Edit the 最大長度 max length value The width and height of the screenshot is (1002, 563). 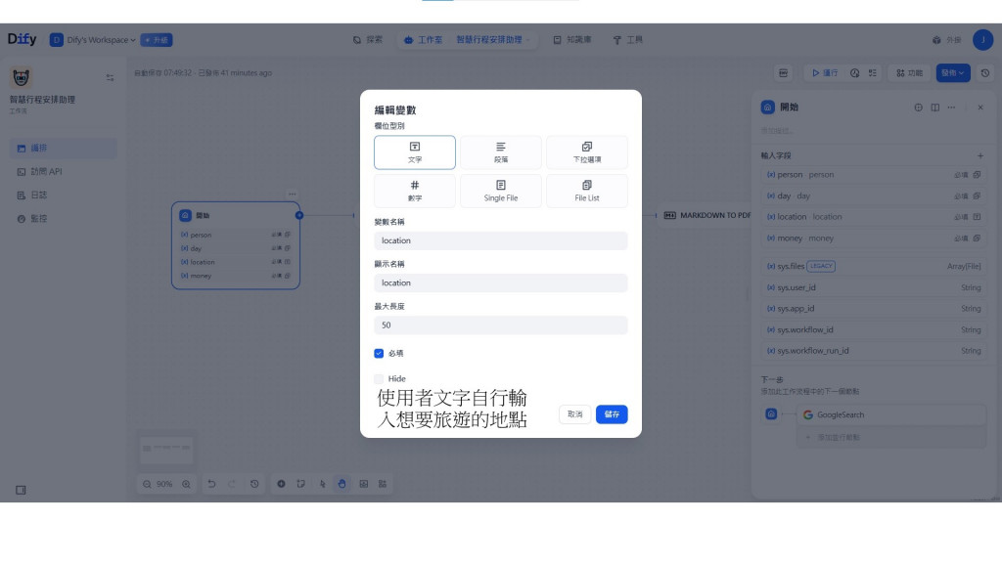(x=500, y=325)
